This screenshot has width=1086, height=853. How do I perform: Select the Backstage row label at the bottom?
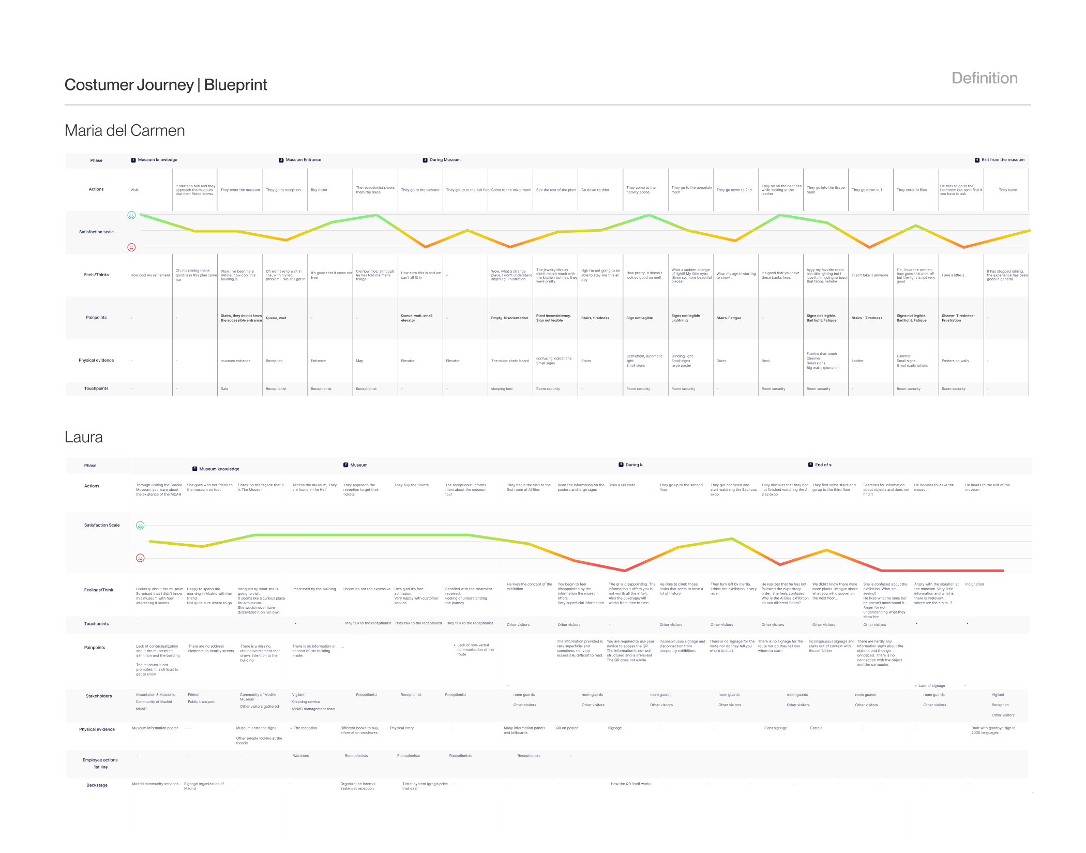(96, 785)
